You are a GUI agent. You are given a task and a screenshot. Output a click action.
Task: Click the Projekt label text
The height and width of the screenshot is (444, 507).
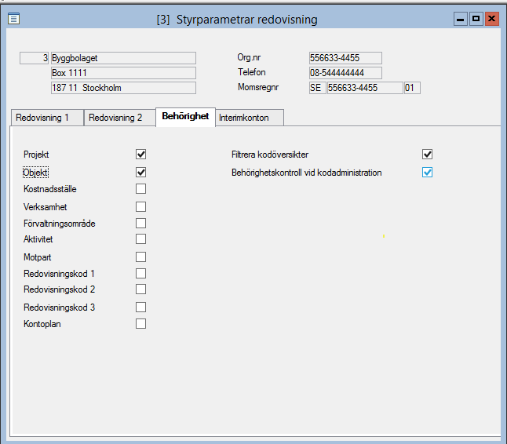tap(36, 155)
